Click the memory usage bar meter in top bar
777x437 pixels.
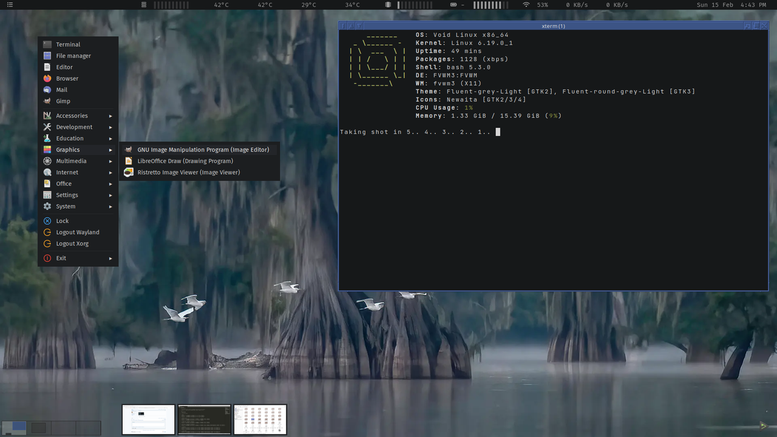click(x=416, y=5)
